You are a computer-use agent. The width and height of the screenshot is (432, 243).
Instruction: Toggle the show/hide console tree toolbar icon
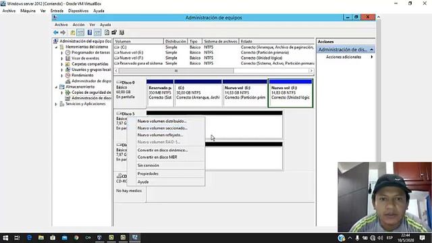tap(80, 32)
